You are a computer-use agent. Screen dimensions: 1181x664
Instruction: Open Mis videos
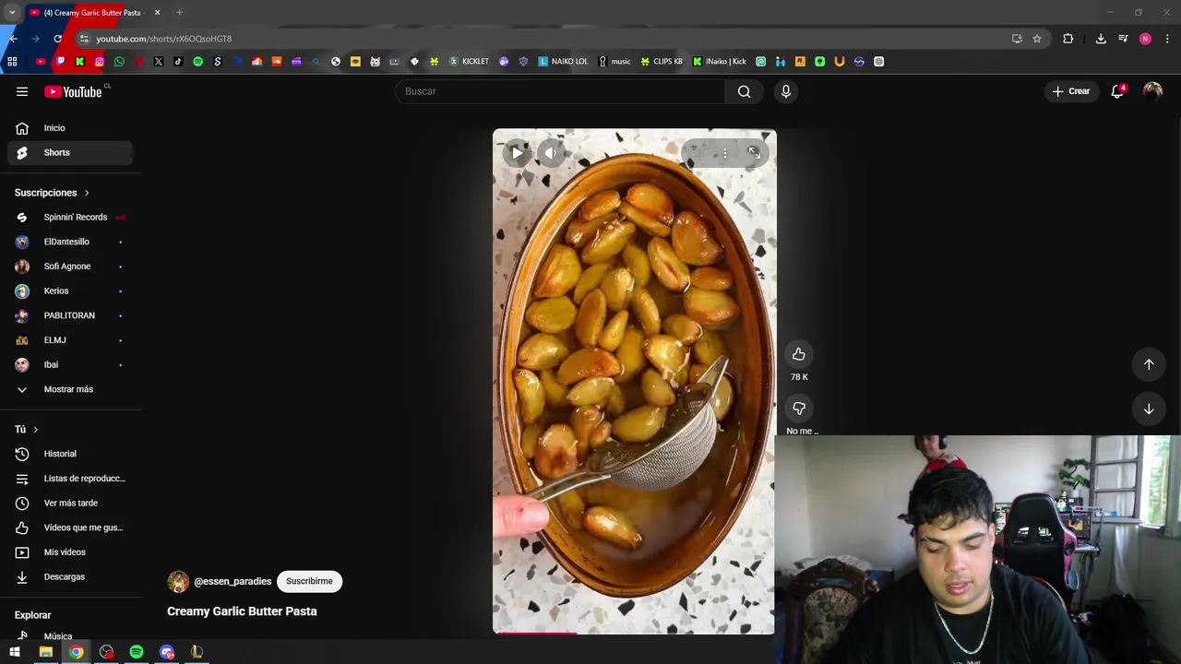click(70, 552)
